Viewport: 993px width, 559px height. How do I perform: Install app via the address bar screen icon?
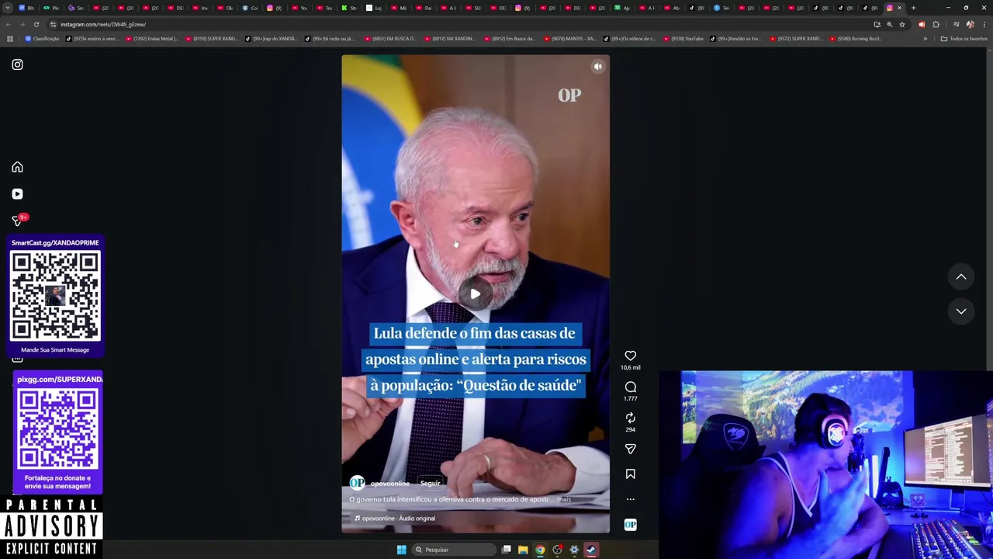pos(877,24)
